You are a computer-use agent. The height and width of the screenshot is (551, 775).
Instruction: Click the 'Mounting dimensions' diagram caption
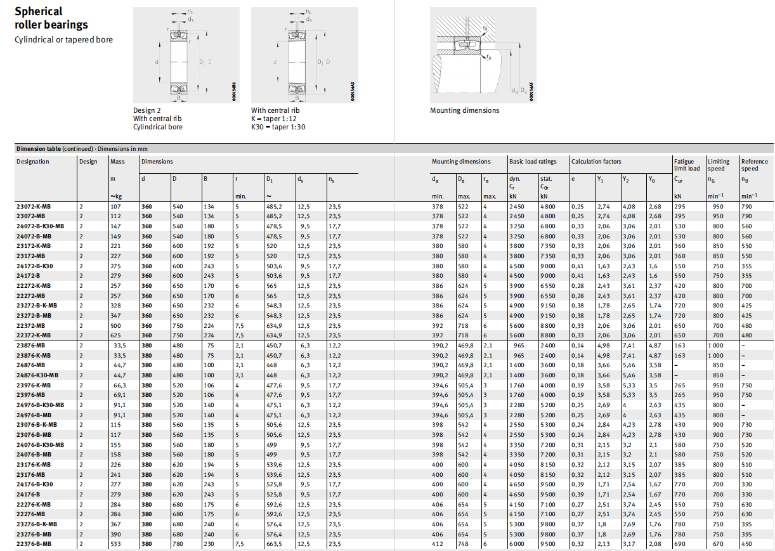(464, 110)
